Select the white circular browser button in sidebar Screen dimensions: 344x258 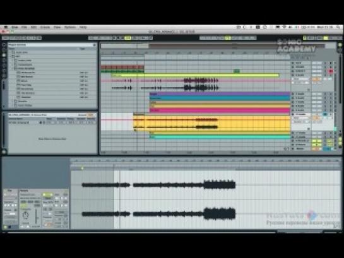click(4, 56)
